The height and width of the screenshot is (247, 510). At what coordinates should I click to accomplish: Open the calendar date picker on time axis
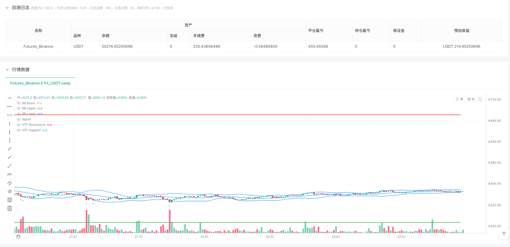(18, 237)
